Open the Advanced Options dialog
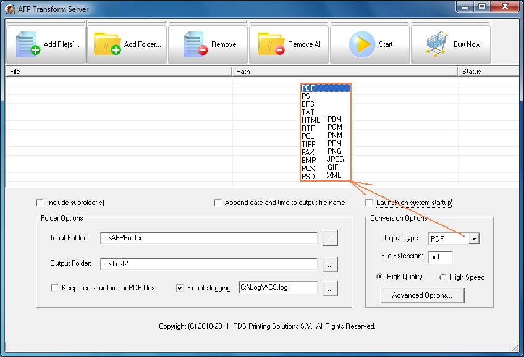The width and height of the screenshot is (524, 357). coord(422,295)
